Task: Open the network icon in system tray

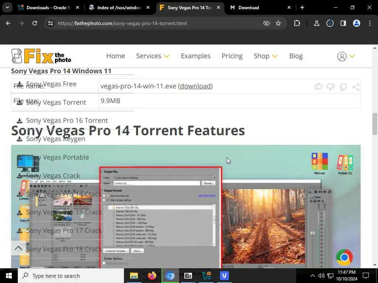Action: coord(330,276)
